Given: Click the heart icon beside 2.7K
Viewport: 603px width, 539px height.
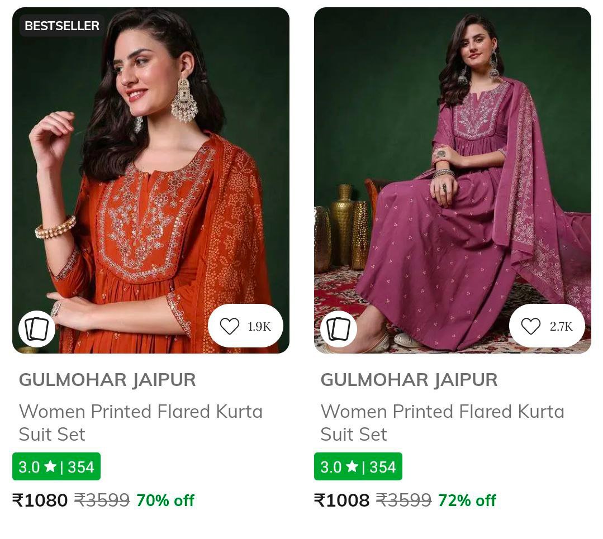Looking at the screenshot, I should [x=530, y=326].
